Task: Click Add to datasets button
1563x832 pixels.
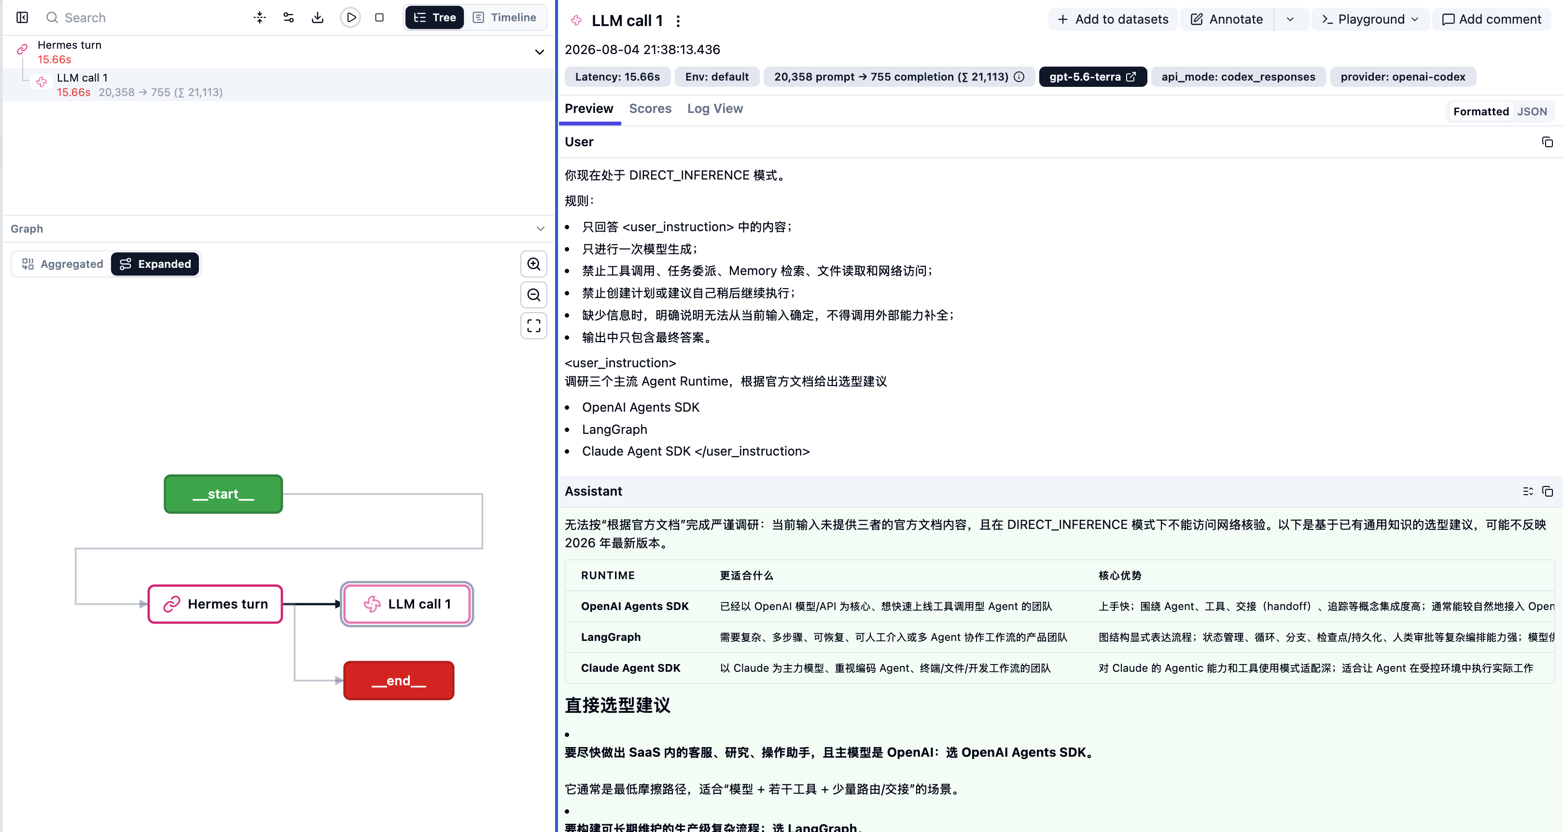Action: point(1113,19)
